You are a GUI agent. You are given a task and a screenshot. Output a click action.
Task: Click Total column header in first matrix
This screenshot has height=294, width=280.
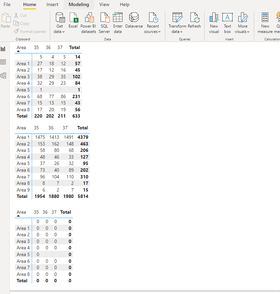[x=75, y=47]
